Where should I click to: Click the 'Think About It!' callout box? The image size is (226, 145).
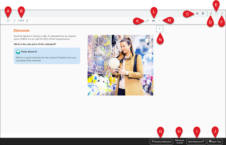47,56
